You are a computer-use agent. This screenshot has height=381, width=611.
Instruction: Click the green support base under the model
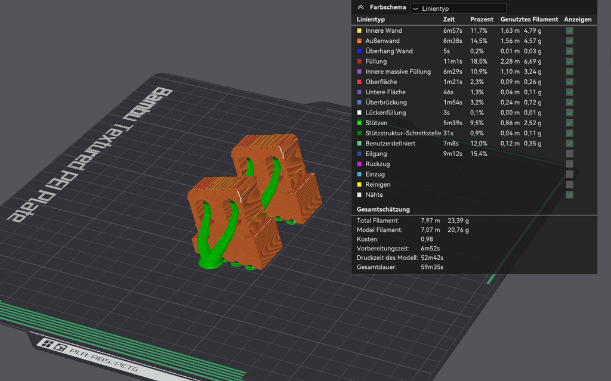point(209,263)
